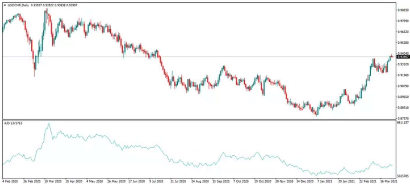Click the USDCHF,Daily chart title text

18,5
